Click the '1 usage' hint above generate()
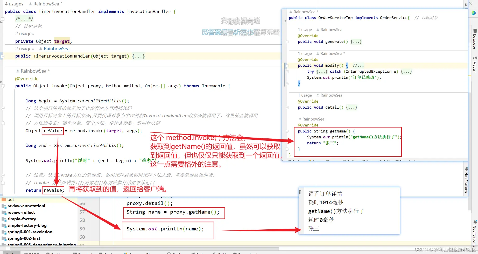Image resolution: width=478 pixels, height=254 pixels. pos(305,30)
